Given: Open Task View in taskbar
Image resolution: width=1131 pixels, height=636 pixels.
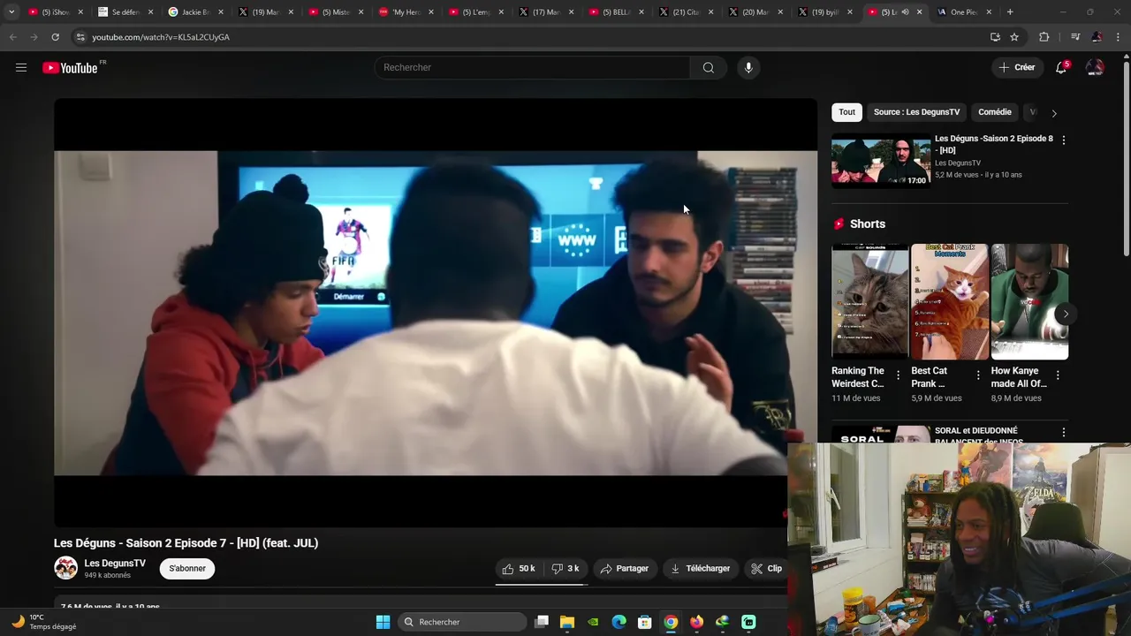Looking at the screenshot, I should (542, 622).
